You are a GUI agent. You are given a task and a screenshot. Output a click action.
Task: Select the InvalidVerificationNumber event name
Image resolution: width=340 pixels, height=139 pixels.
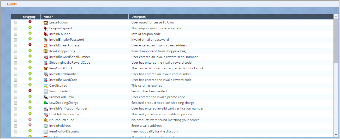point(68,108)
